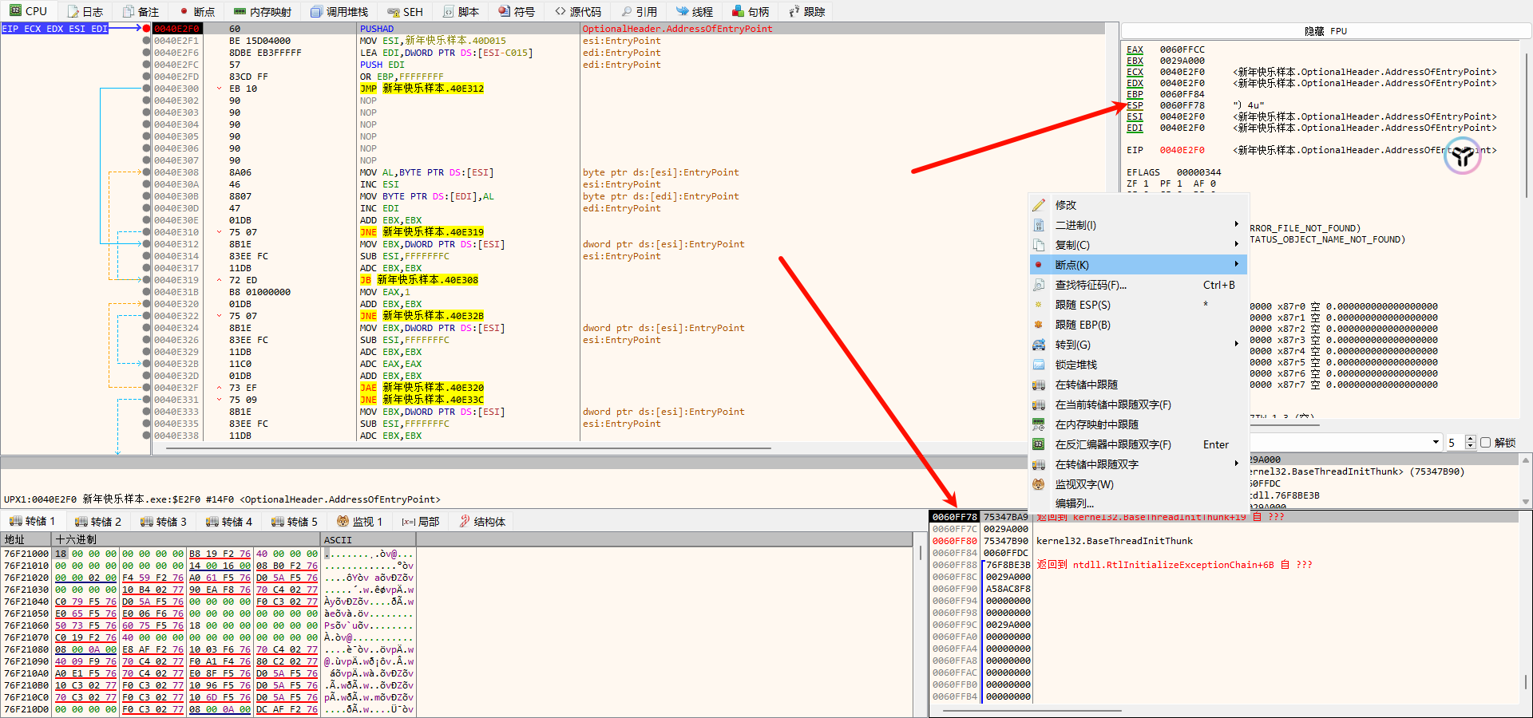
Task: Click the red breakpoint dot at 0040E2F0
Action: [146, 29]
